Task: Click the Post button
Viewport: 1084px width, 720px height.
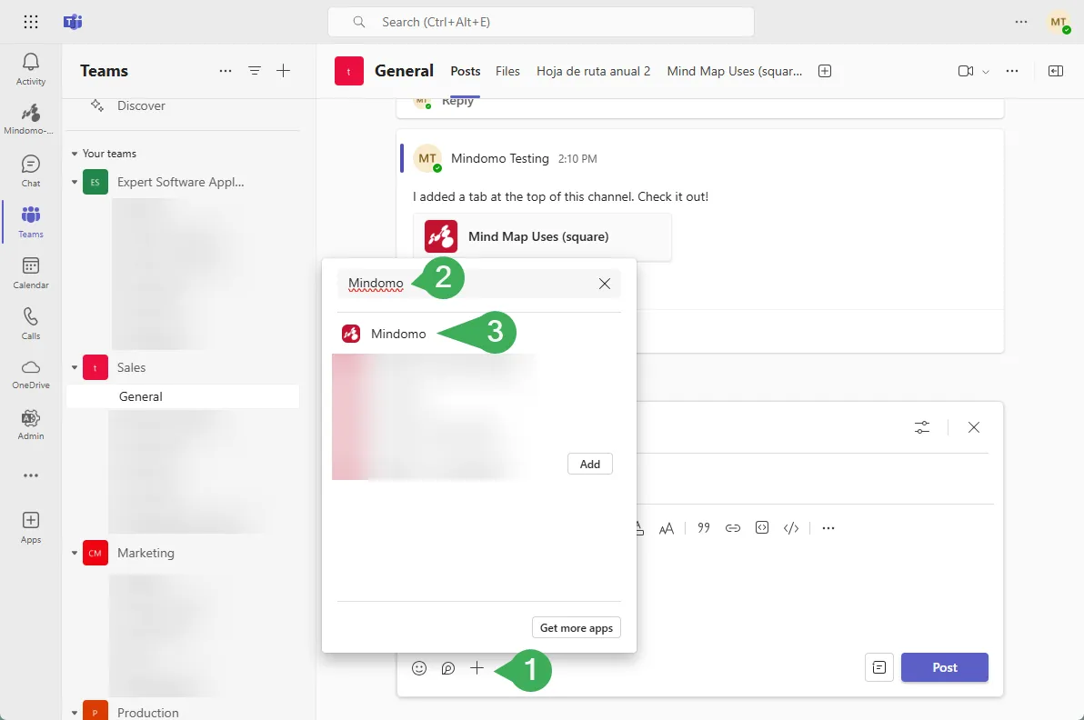Action: tap(944, 667)
